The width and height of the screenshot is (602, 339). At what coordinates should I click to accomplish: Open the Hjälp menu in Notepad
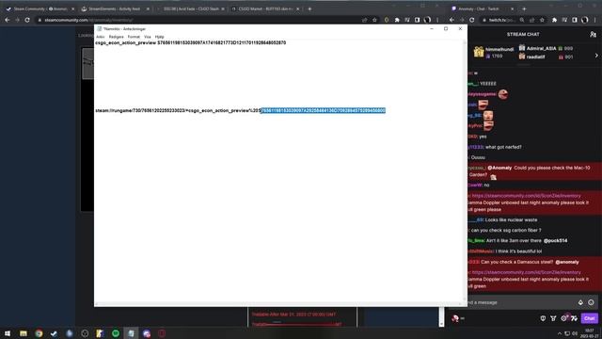tap(159, 37)
